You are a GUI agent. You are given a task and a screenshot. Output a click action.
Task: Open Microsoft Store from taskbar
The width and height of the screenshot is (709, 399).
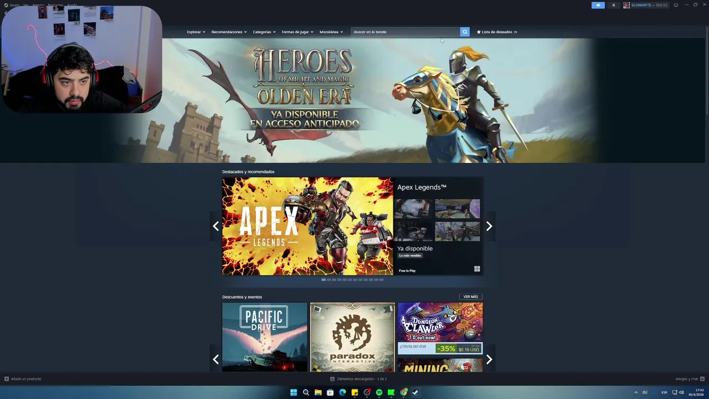coord(330,392)
